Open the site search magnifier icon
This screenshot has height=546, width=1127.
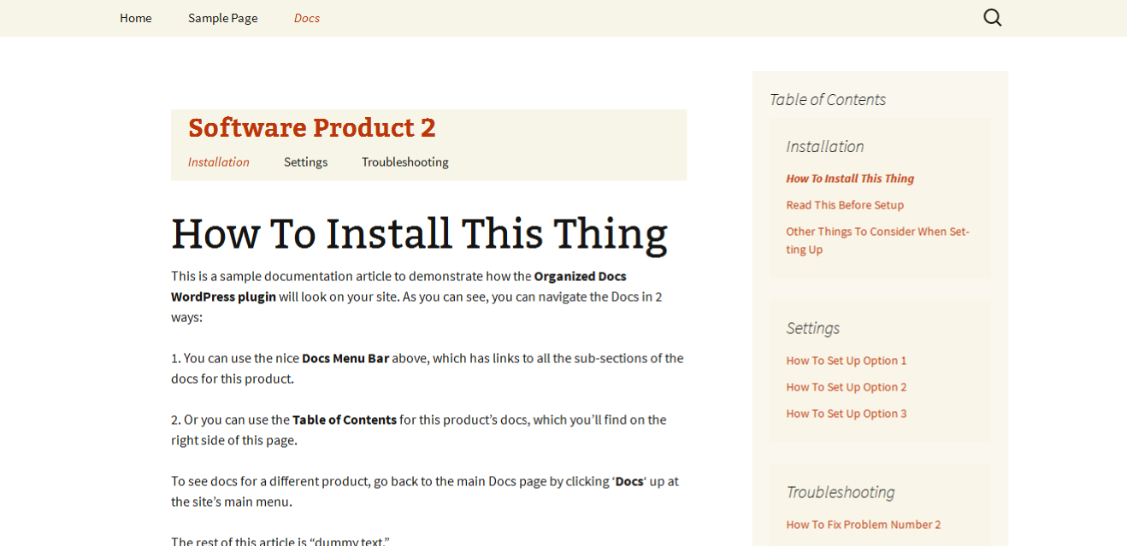click(x=992, y=18)
